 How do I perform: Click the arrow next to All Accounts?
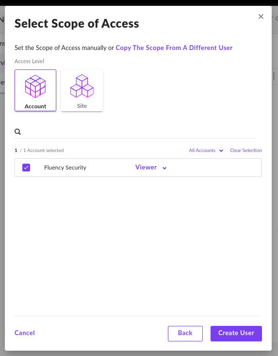click(x=221, y=151)
